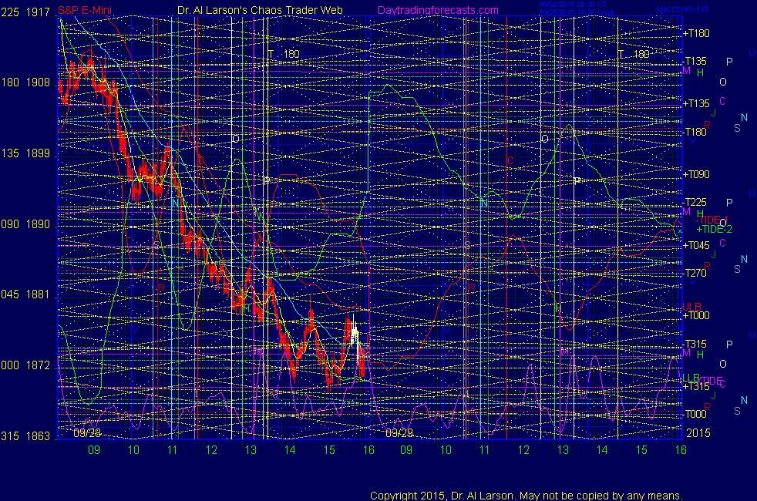Image resolution: width=757 pixels, height=501 pixels.
Task: Click the Dr. Al Larson's Chaos Trader Web heading
Action: tap(260, 10)
